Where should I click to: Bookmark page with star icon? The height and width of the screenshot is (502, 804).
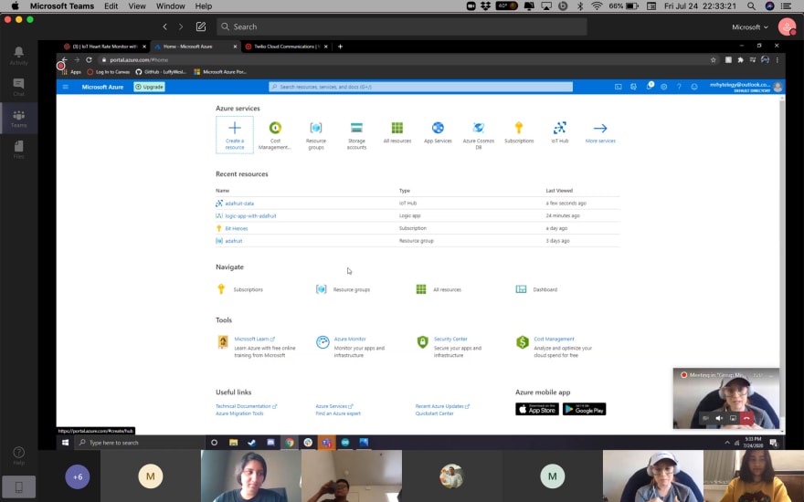pyautogui.click(x=714, y=60)
